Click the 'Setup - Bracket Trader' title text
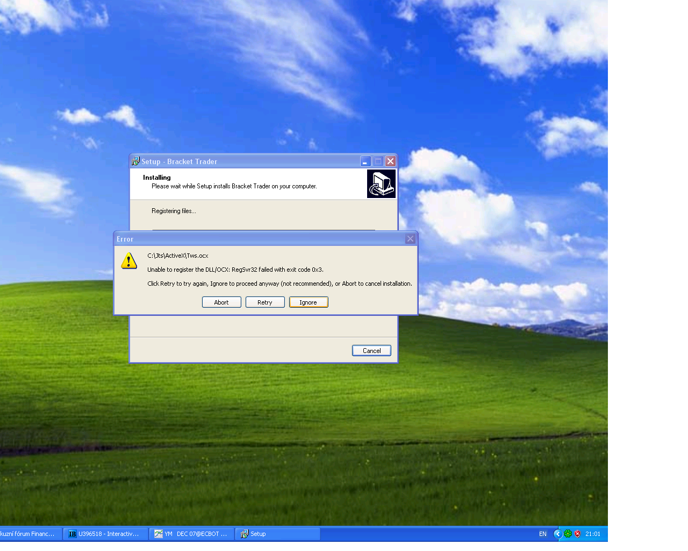688x551 pixels. point(180,161)
